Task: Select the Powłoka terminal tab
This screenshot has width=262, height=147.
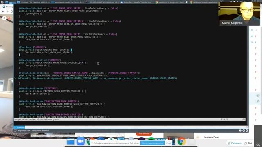Action: point(21,127)
